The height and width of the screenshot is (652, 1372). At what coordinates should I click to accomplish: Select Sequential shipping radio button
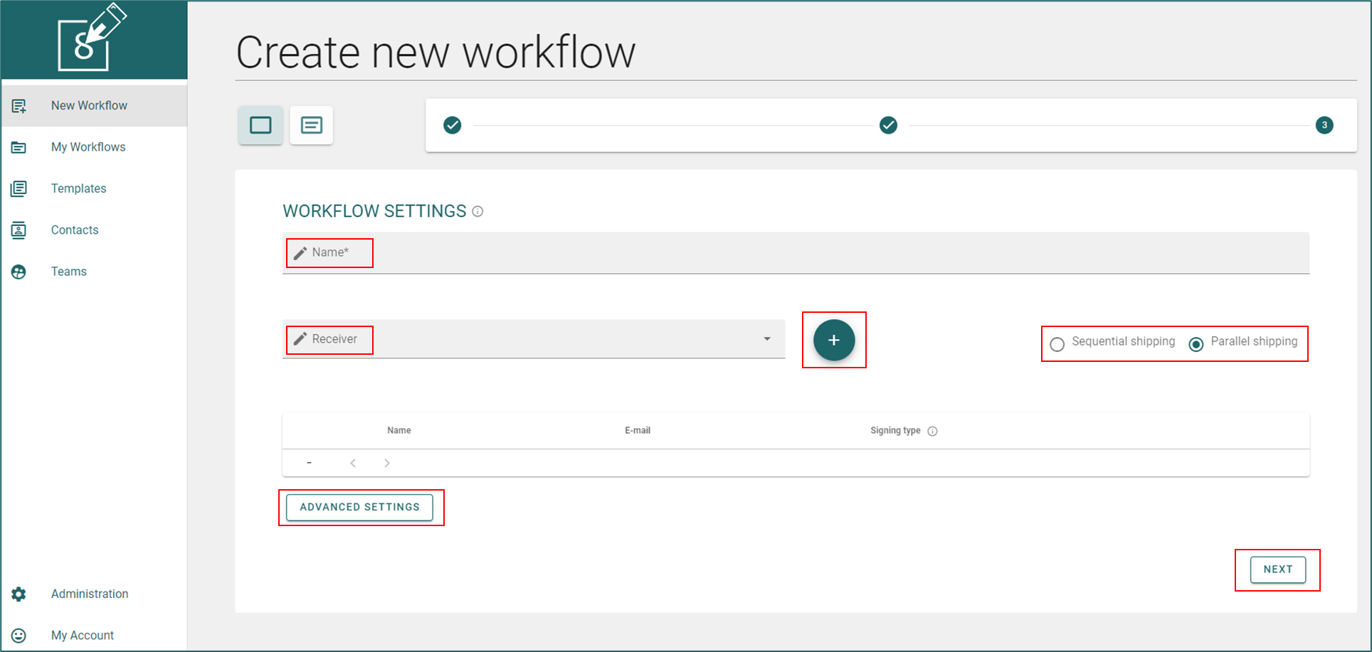(1057, 344)
